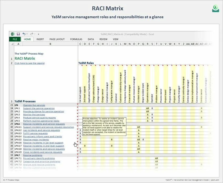Open the DATA ribbon tab
This screenshot has height=183, width=223.
(91, 39)
